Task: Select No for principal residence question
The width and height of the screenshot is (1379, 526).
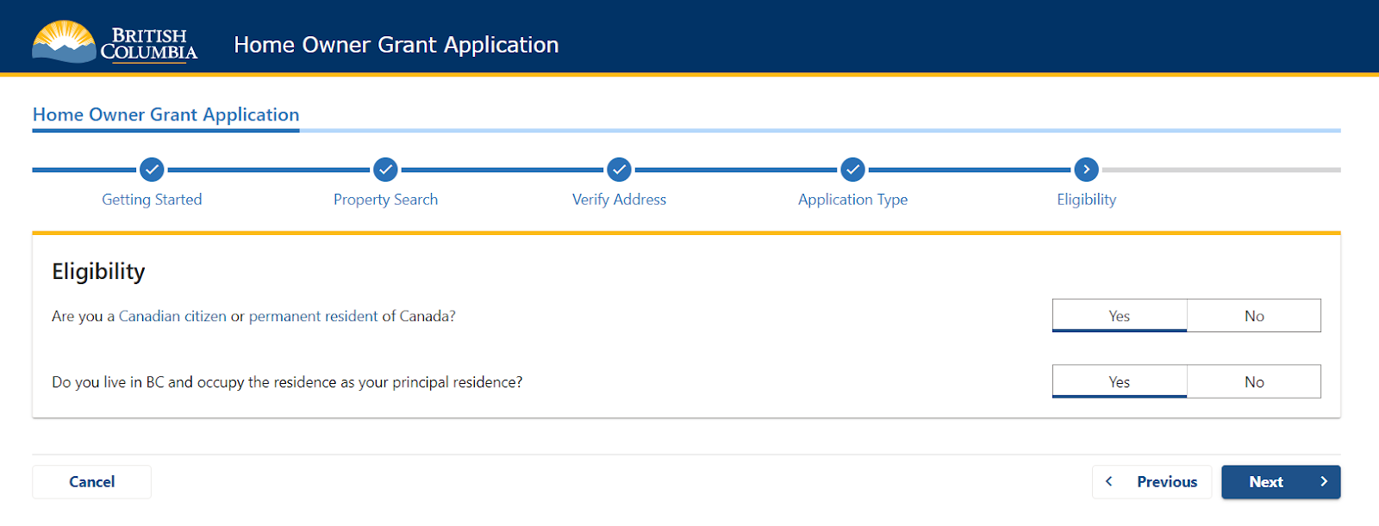Action: [x=1254, y=381]
